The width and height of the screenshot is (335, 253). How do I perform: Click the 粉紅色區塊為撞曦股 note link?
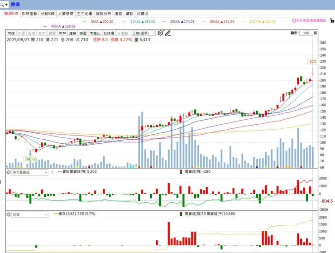click(311, 21)
